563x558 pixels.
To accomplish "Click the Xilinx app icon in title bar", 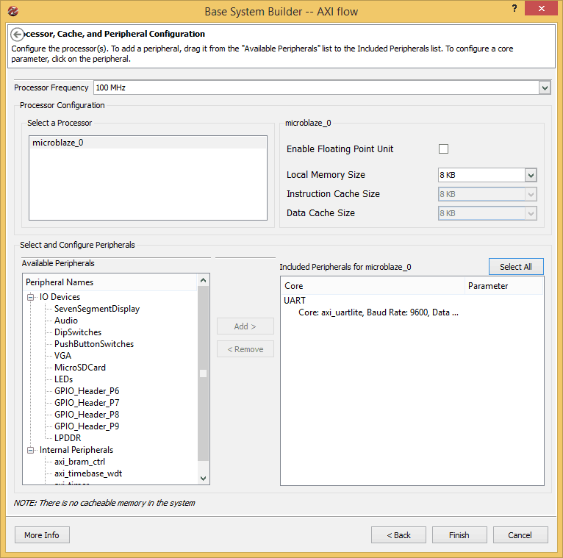I will coord(13,11).
